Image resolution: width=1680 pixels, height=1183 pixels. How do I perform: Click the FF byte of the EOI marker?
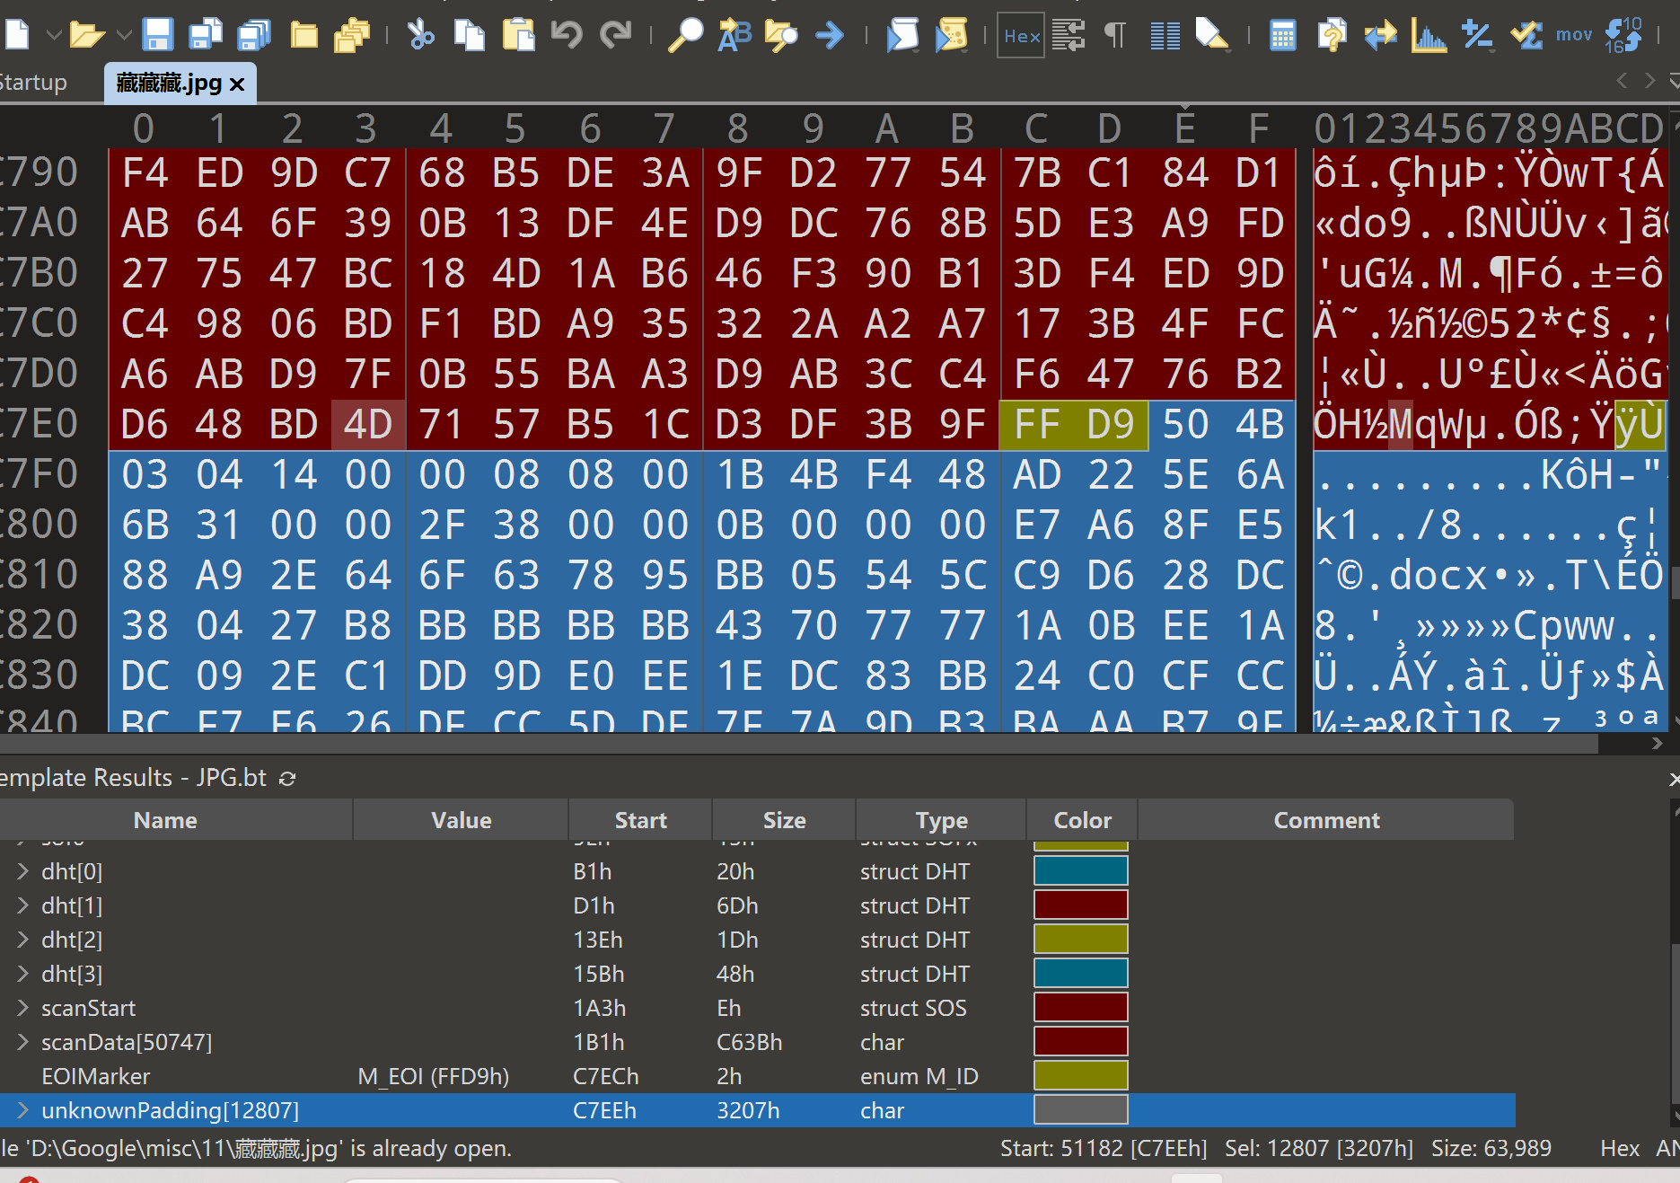[x=1037, y=425]
